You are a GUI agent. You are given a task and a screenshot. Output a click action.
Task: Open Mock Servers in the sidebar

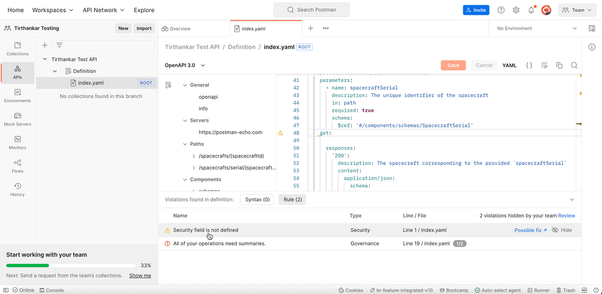(x=17, y=119)
